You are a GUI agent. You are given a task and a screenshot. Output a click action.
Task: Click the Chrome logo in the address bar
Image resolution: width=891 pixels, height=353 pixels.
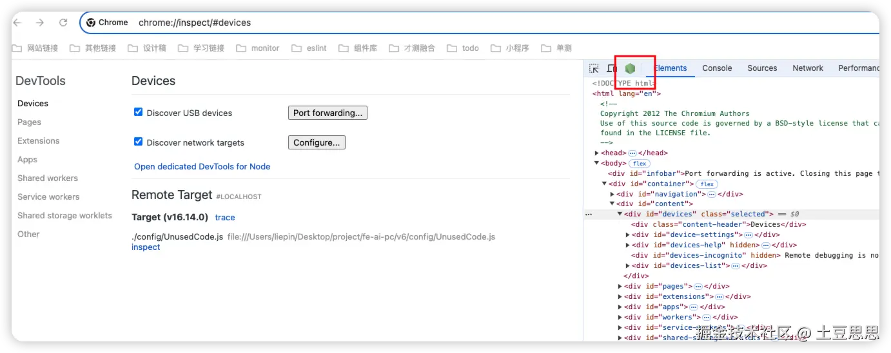[x=92, y=23]
